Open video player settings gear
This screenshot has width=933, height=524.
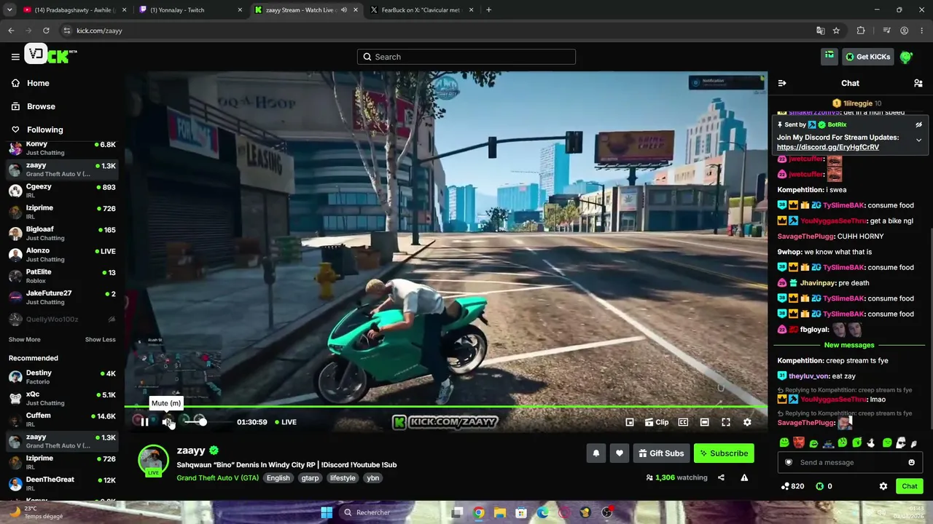click(x=747, y=422)
